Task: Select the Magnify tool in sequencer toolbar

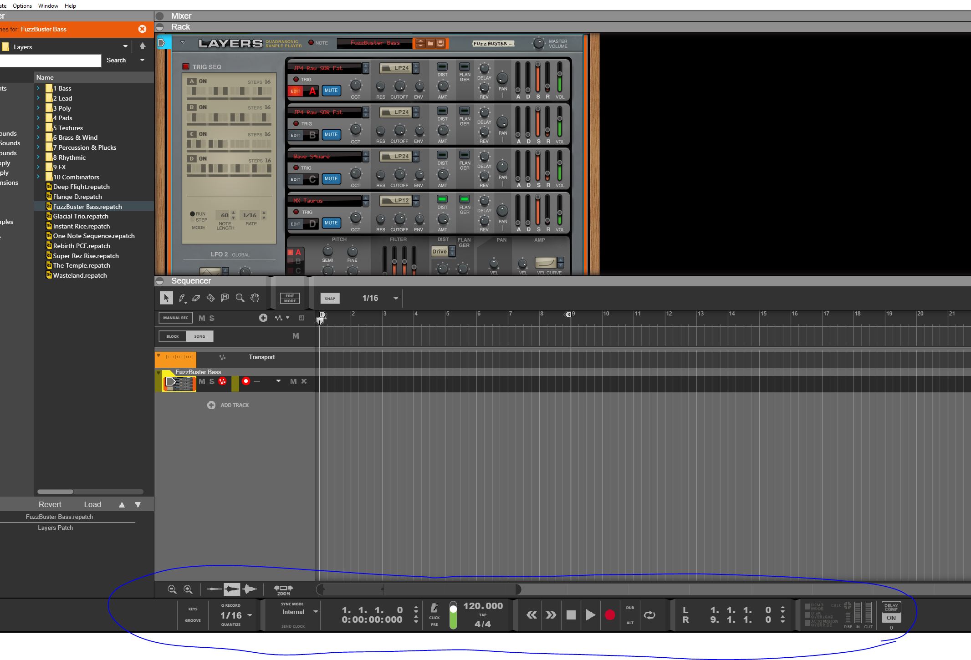Action: (x=240, y=298)
